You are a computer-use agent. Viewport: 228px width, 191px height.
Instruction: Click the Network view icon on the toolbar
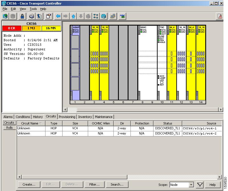(x=103, y=16)
